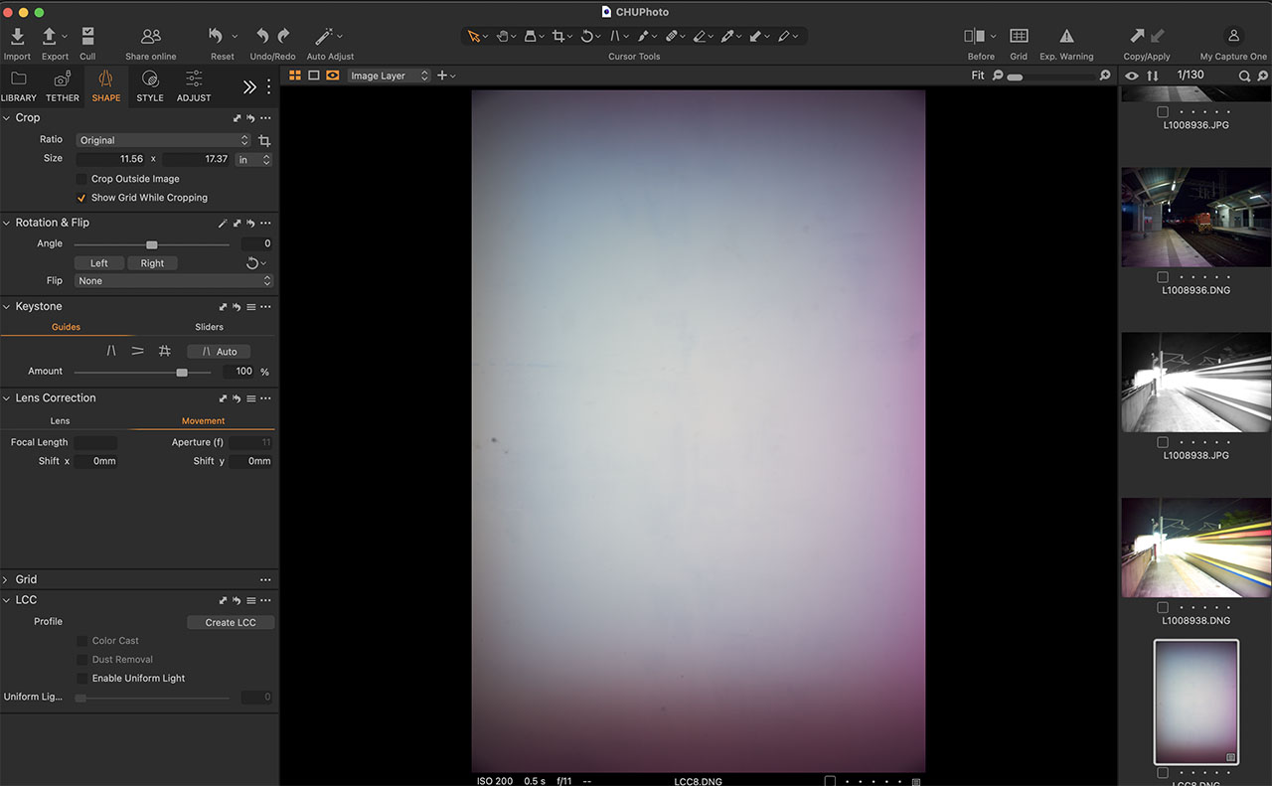This screenshot has height=786, width=1272.
Task: Click the Import icon in toolbar
Action: [17, 37]
